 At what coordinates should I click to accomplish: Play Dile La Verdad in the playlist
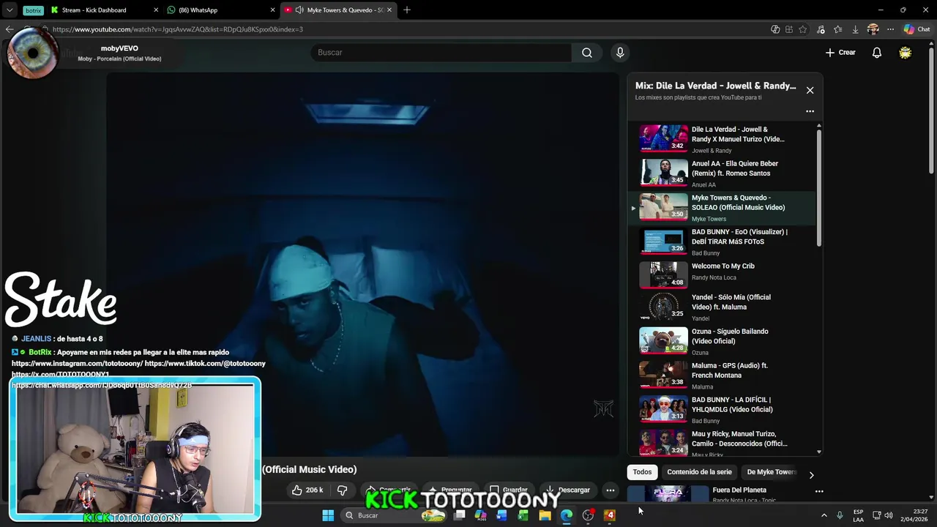[x=721, y=140]
